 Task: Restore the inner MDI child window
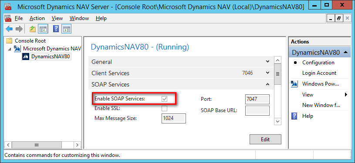click(339, 18)
